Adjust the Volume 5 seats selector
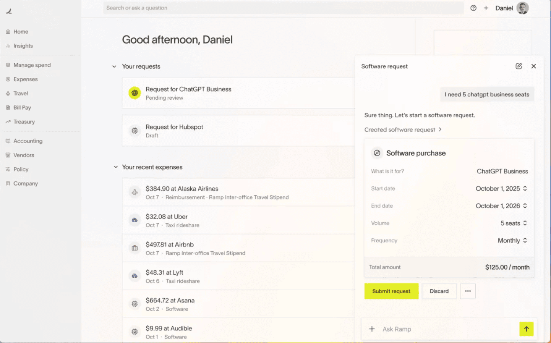 [x=514, y=223]
